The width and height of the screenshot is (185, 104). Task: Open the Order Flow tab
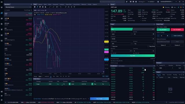click(69, 4)
